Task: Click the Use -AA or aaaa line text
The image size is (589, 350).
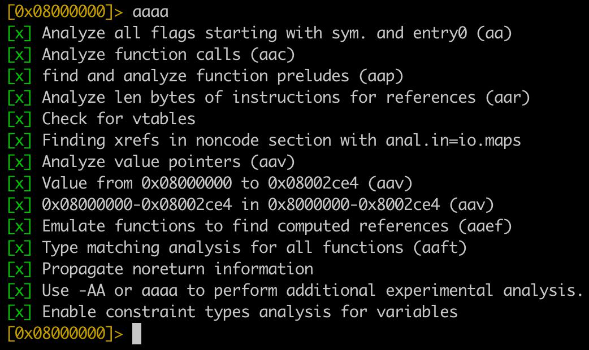Action: (x=313, y=291)
